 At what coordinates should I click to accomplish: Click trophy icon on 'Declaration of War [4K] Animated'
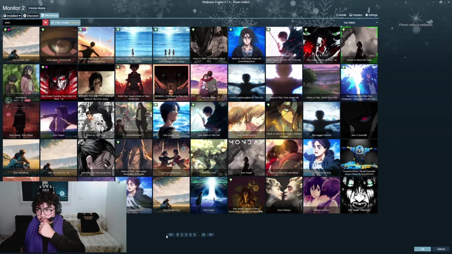(x=231, y=180)
